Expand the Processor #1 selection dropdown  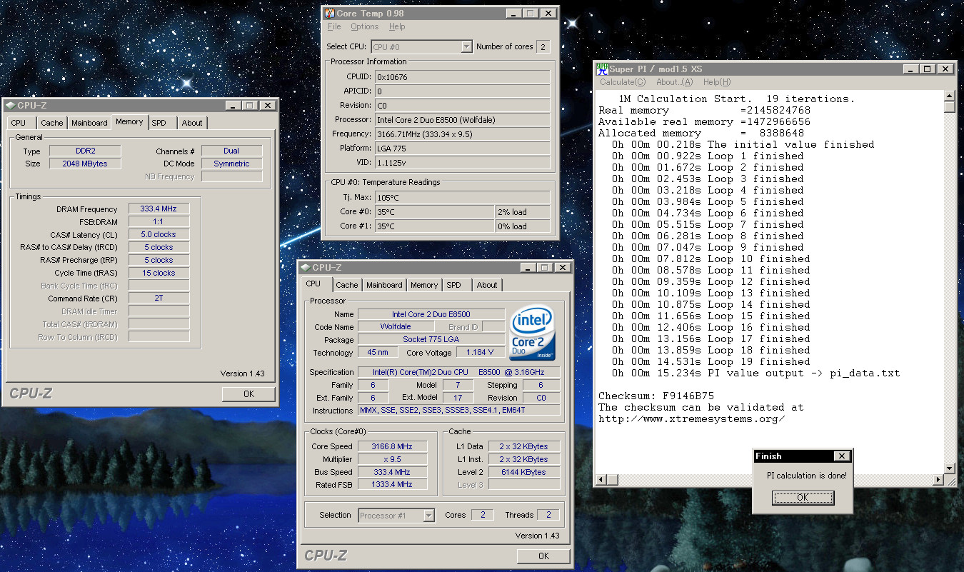point(428,515)
